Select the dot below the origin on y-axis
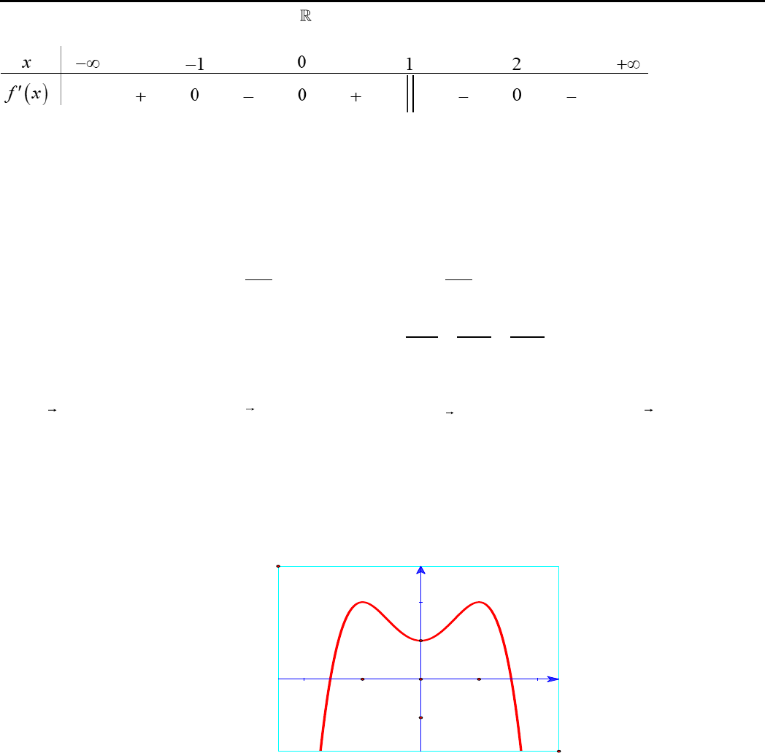Image resolution: width=765 pixels, height=753 pixels. [420, 718]
